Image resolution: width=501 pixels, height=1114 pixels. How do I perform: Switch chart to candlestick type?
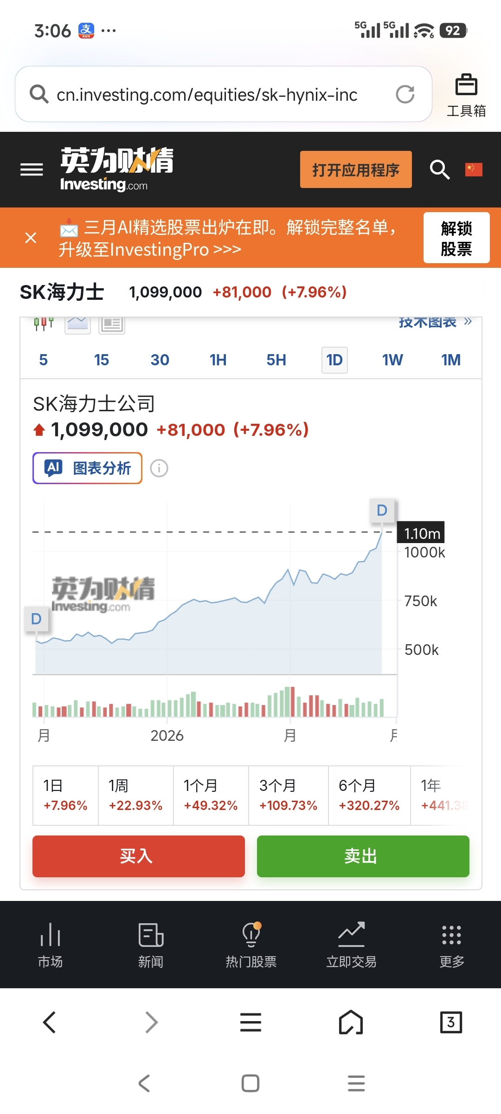click(44, 324)
